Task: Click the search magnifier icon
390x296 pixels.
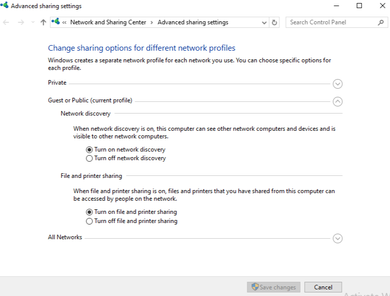Action: pyautogui.click(x=380, y=23)
